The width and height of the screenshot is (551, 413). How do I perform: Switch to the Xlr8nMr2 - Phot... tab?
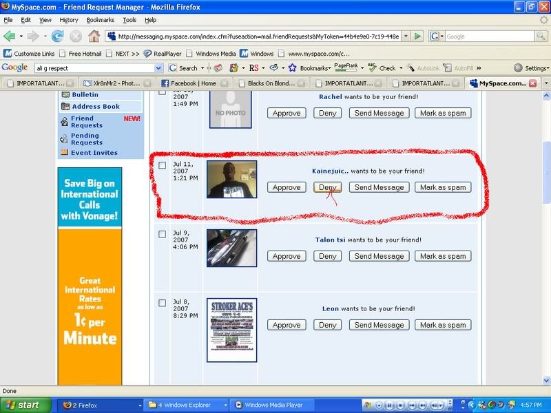click(x=116, y=83)
